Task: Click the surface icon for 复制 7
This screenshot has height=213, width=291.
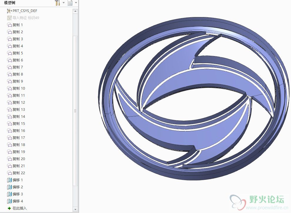Action: pyautogui.click(x=9, y=67)
